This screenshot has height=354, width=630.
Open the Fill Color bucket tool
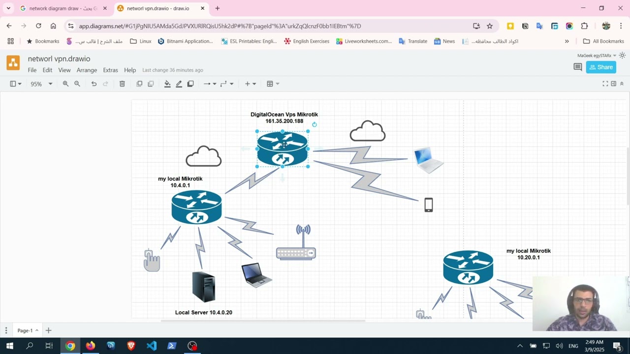coord(167,84)
